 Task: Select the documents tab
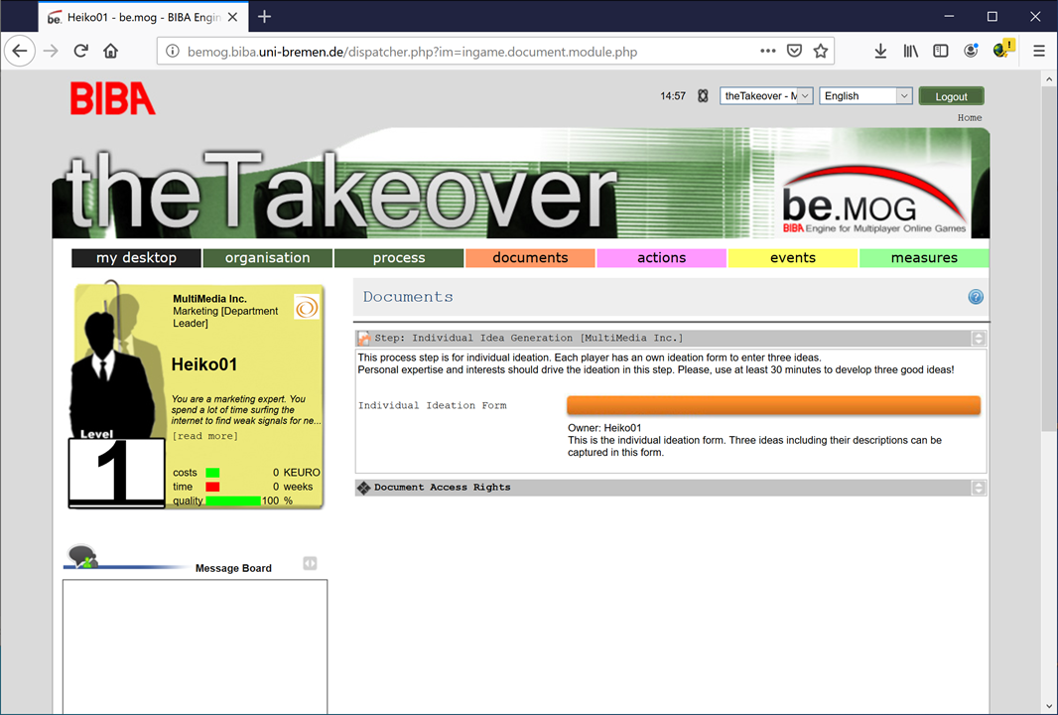(x=530, y=258)
